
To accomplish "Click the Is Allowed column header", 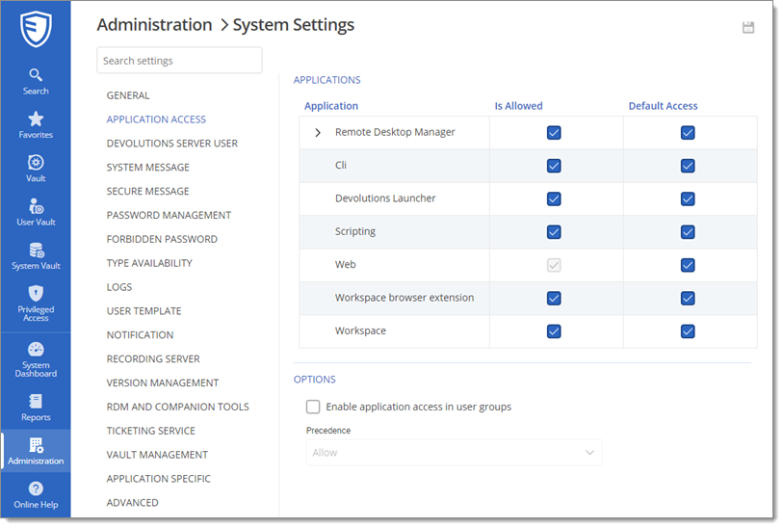I will coord(518,106).
